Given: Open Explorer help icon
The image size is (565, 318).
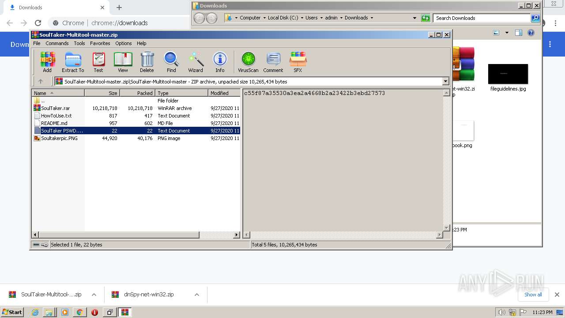Looking at the screenshot, I should tap(531, 33).
